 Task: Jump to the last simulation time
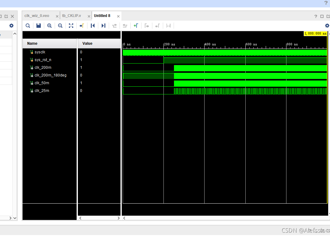click(x=103, y=26)
